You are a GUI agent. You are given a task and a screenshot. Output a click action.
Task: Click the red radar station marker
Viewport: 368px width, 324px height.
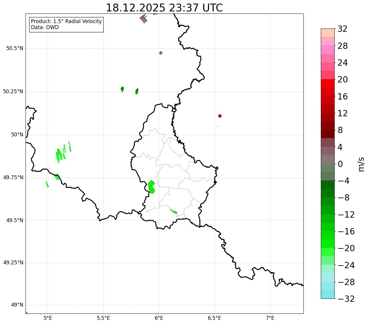coord(220,116)
